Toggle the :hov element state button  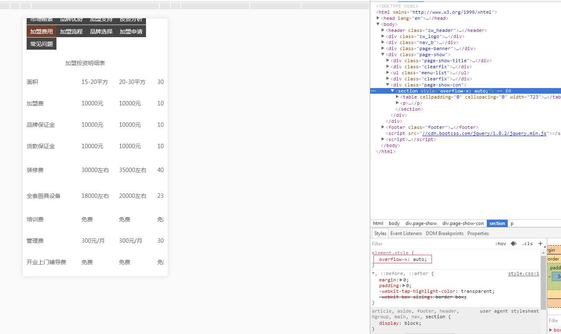click(x=501, y=244)
